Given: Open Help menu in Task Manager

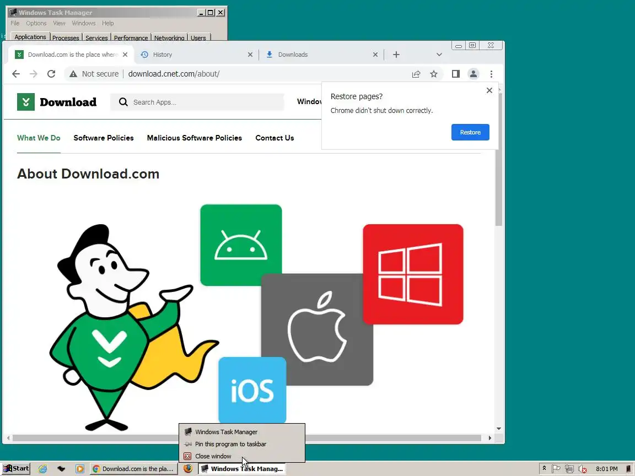Looking at the screenshot, I should coord(107,23).
